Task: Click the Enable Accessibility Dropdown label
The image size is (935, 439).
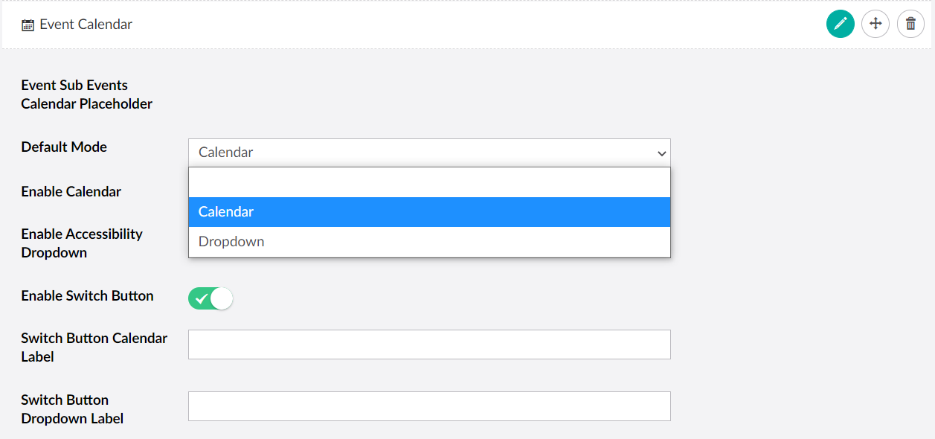Action: pyautogui.click(x=82, y=243)
